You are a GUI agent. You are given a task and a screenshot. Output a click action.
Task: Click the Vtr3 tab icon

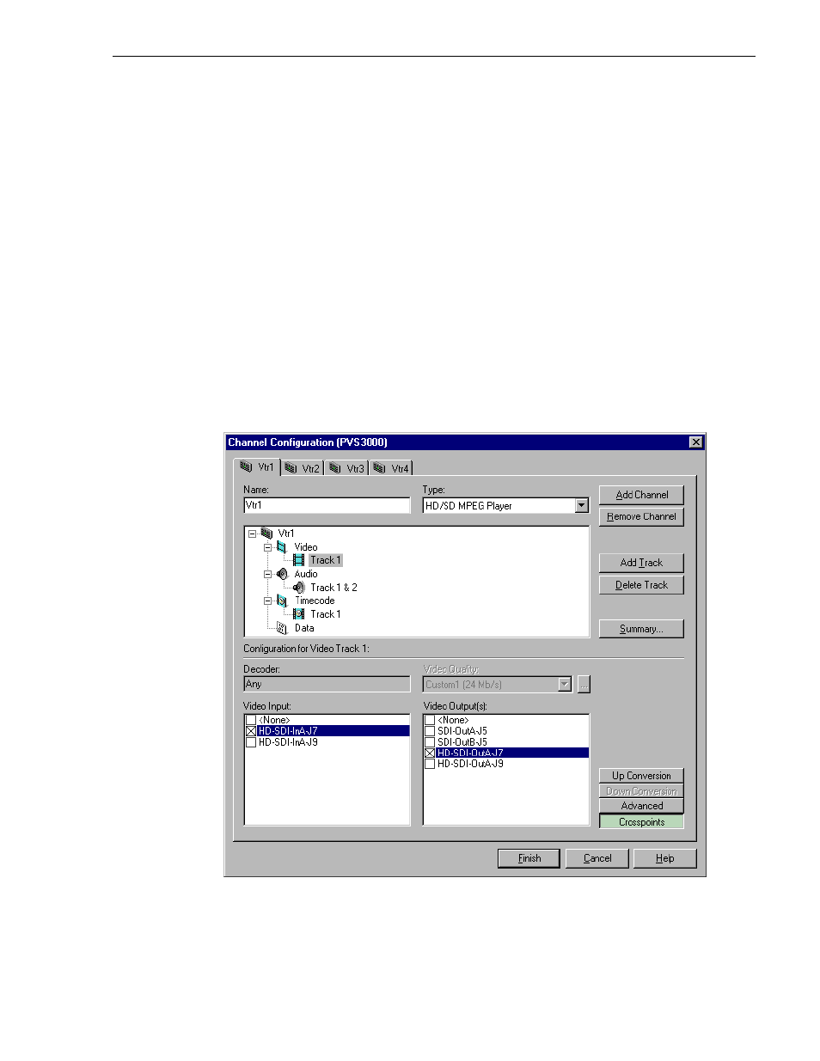click(x=336, y=468)
